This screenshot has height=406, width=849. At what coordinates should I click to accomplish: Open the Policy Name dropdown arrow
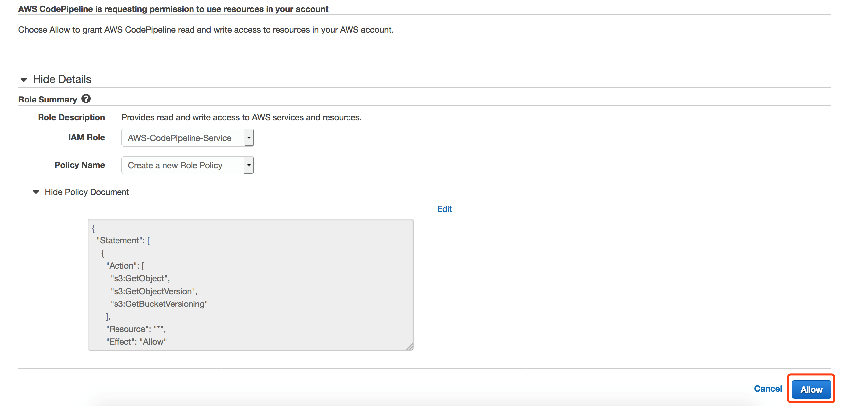click(x=249, y=165)
